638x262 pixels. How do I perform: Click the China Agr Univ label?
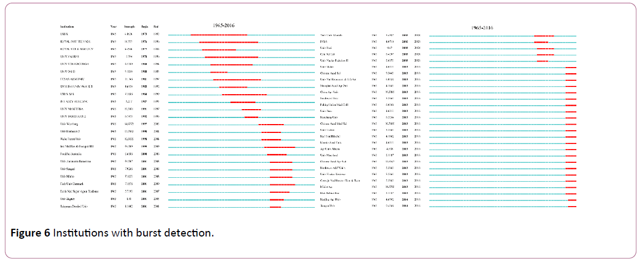tap(329, 92)
